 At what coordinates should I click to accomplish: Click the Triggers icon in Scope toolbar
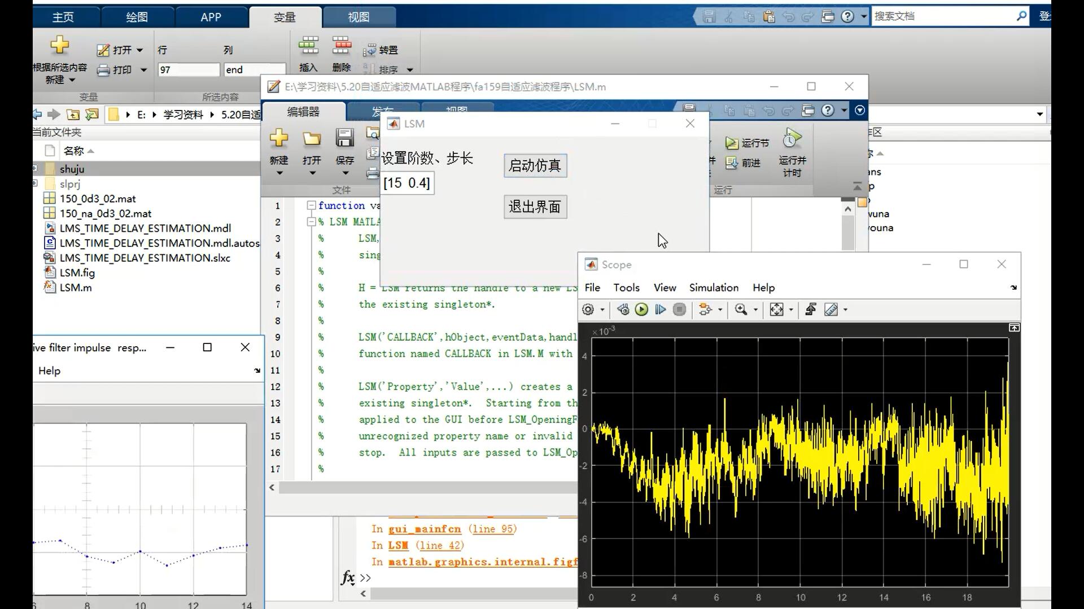(x=811, y=310)
